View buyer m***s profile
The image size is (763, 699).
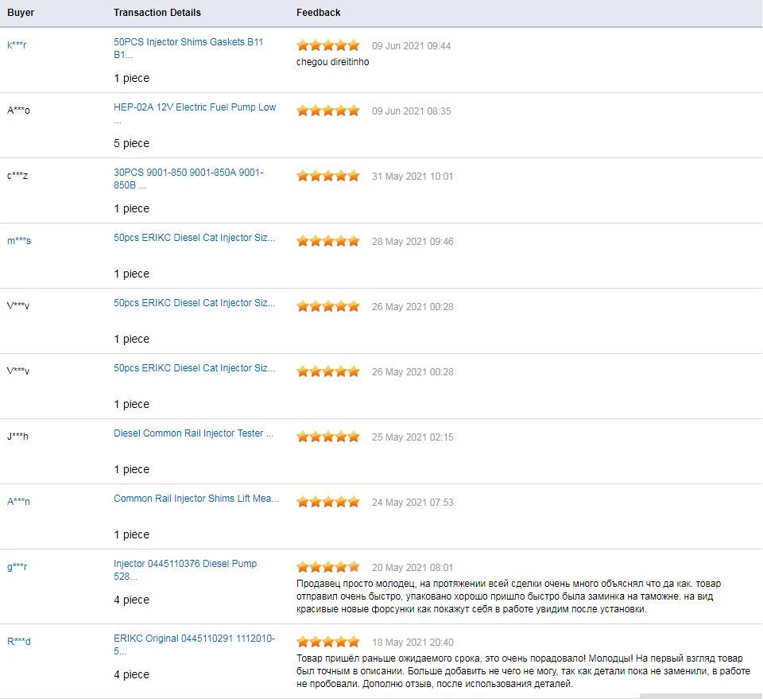[x=19, y=241]
